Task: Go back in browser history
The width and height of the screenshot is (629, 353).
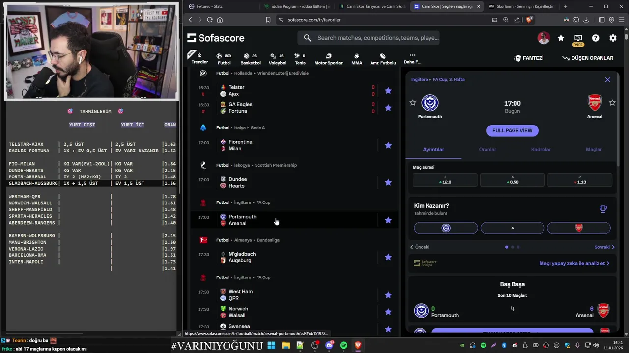Action: tap(191, 20)
